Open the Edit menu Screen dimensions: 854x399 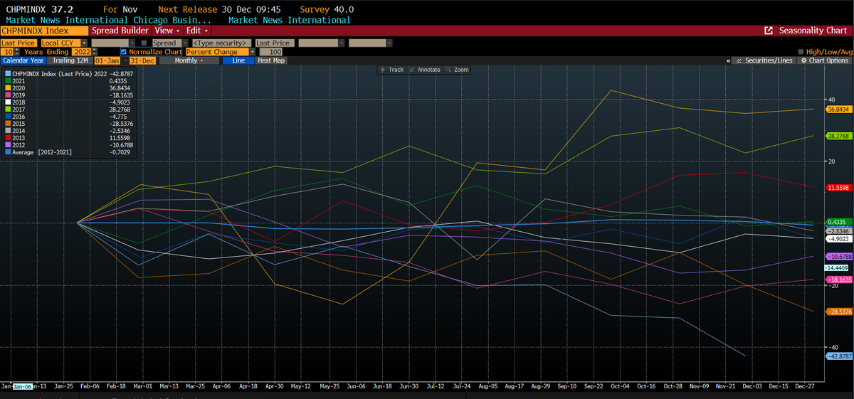[196, 31]
